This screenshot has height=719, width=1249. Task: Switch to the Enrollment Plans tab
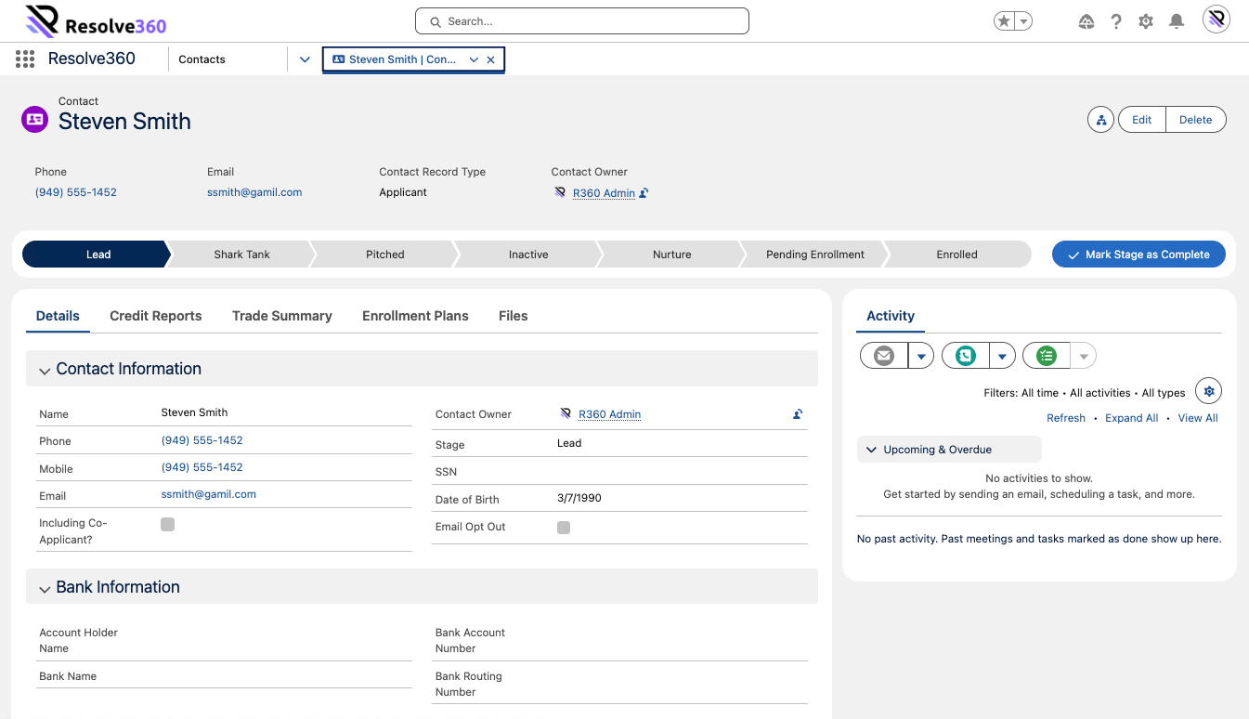click(x=415, y=316)
